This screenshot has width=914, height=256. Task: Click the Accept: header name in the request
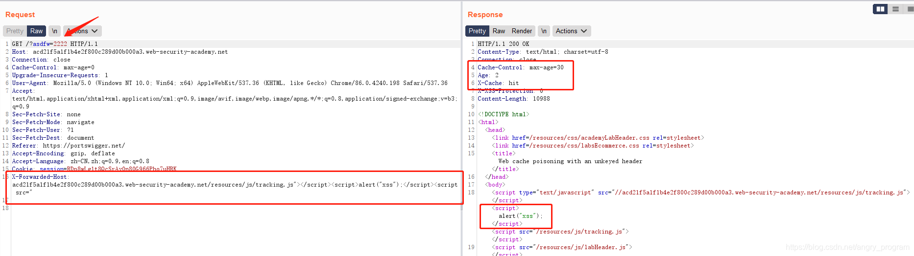point(23,91)
